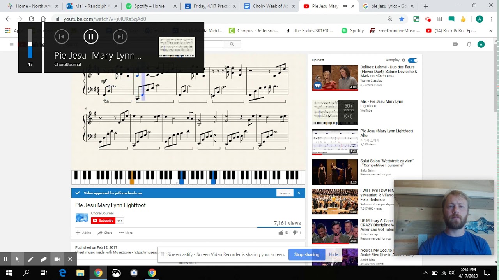Pause playback in the media overlay
This screenshot has width=499, height=280.
pos(91,37)
